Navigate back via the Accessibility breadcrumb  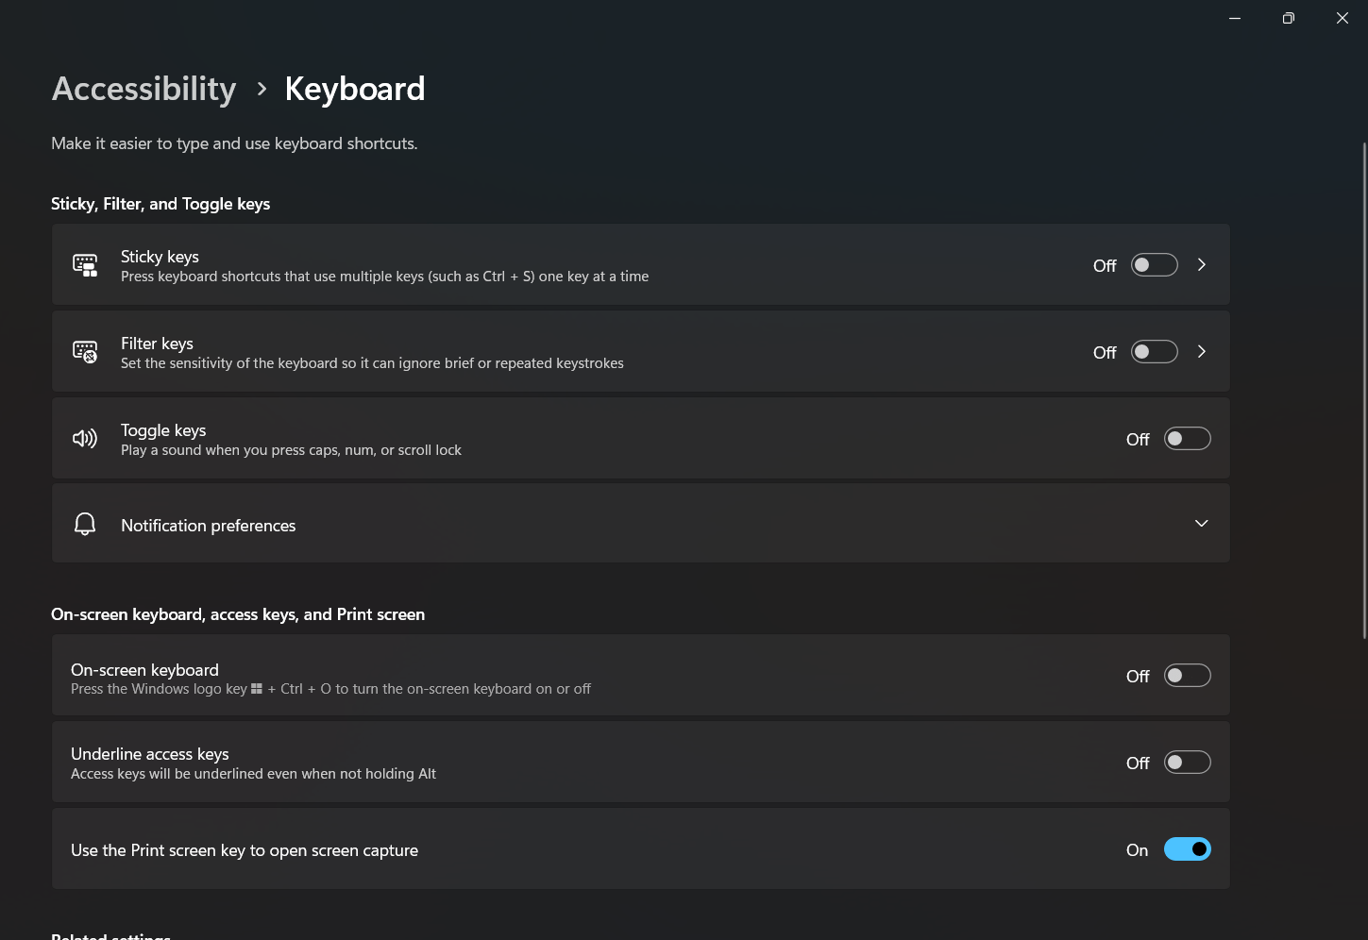click(x=144, y=88)
